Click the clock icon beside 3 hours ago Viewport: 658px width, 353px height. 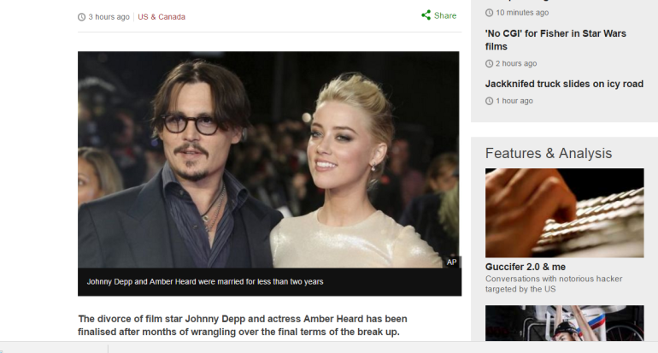[81, 17]
